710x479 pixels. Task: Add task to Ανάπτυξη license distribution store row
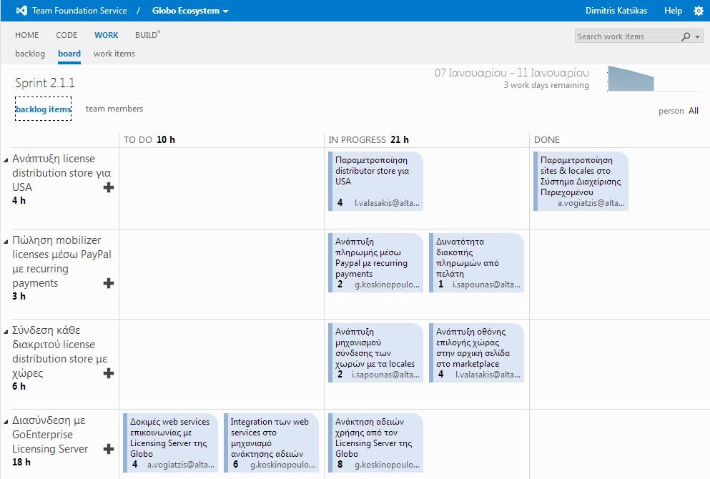click(x=109, y=187)
